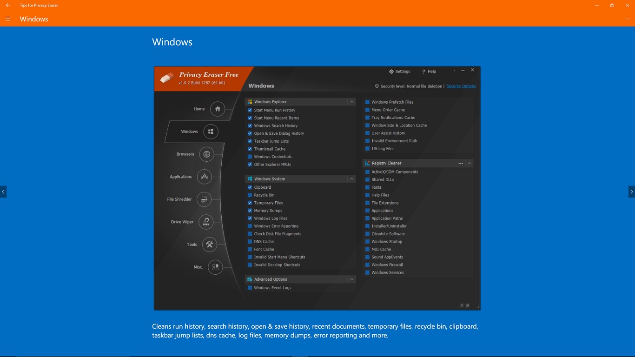635x357 pixels.
Task: Open the more options ellipsis menu
Action: pos(627,19)
